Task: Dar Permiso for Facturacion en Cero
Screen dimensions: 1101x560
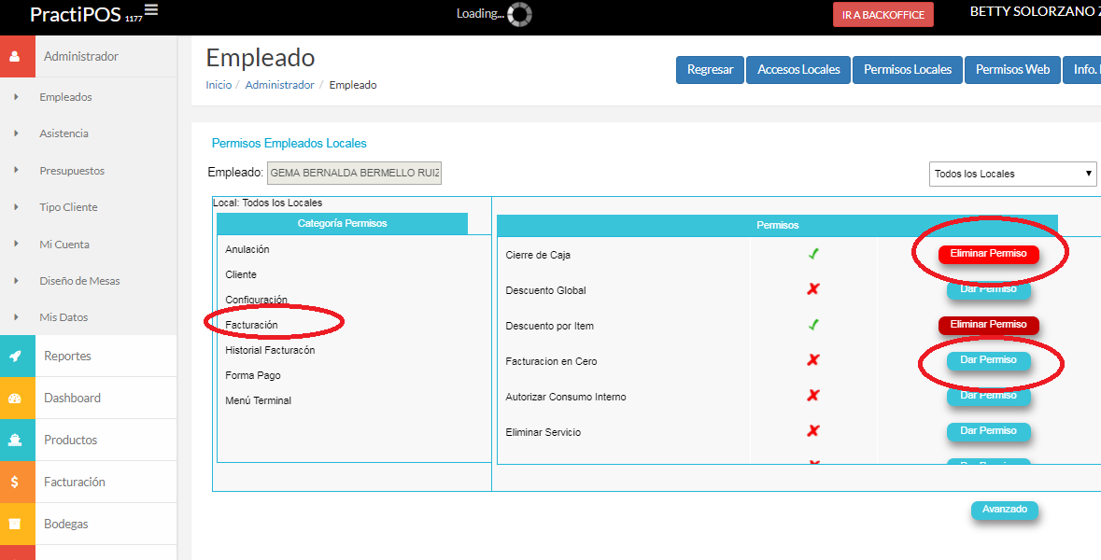Action: click(989, 360)
